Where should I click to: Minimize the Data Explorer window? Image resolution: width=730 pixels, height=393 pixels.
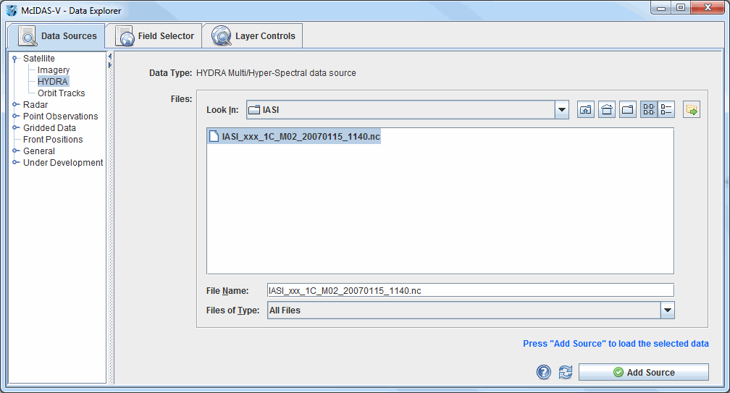click(x=661, y=7)
